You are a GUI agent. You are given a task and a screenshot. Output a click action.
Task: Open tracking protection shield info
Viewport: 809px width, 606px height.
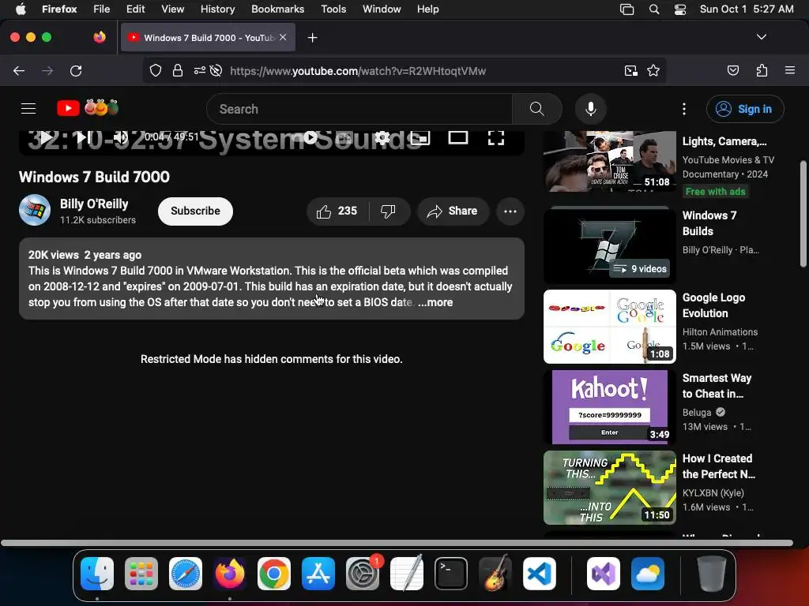pos(156,70)
